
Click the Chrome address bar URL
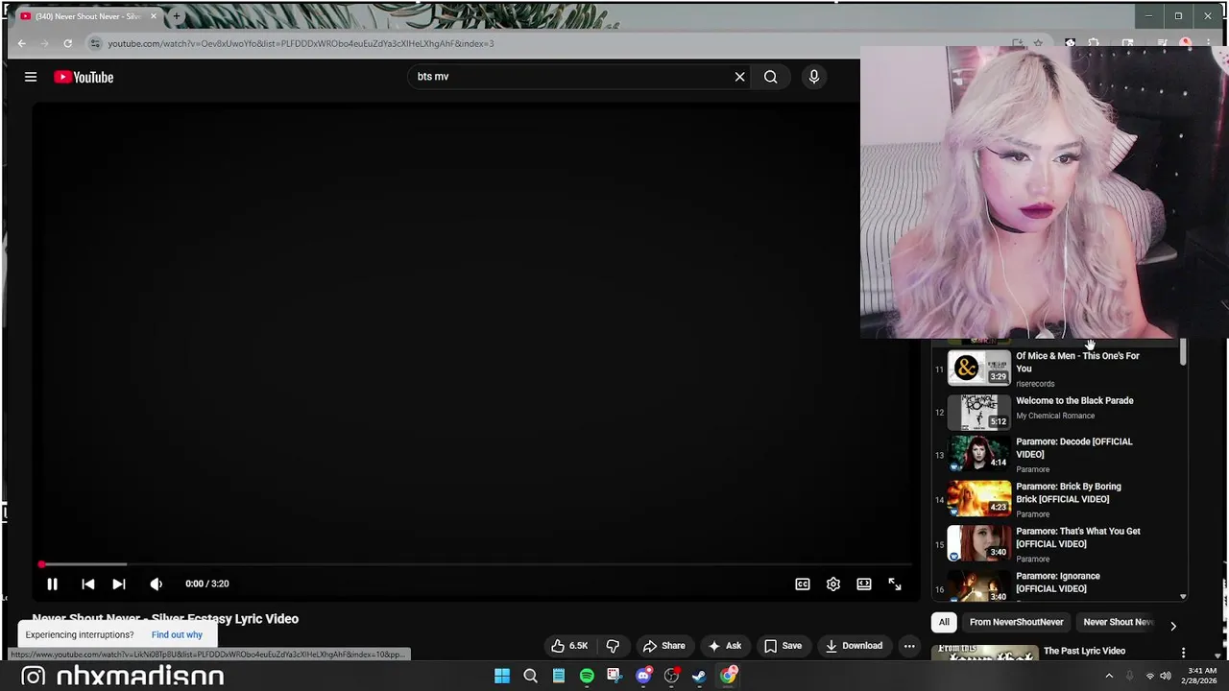301,43
